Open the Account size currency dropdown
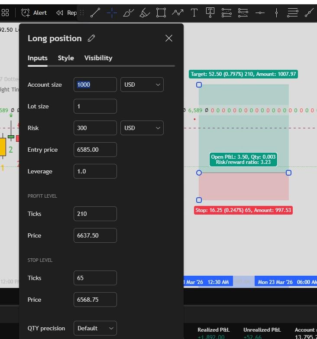 142,85
